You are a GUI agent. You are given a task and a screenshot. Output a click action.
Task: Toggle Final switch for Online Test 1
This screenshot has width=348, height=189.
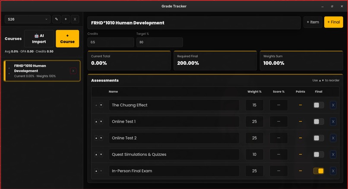coord(319,122)
